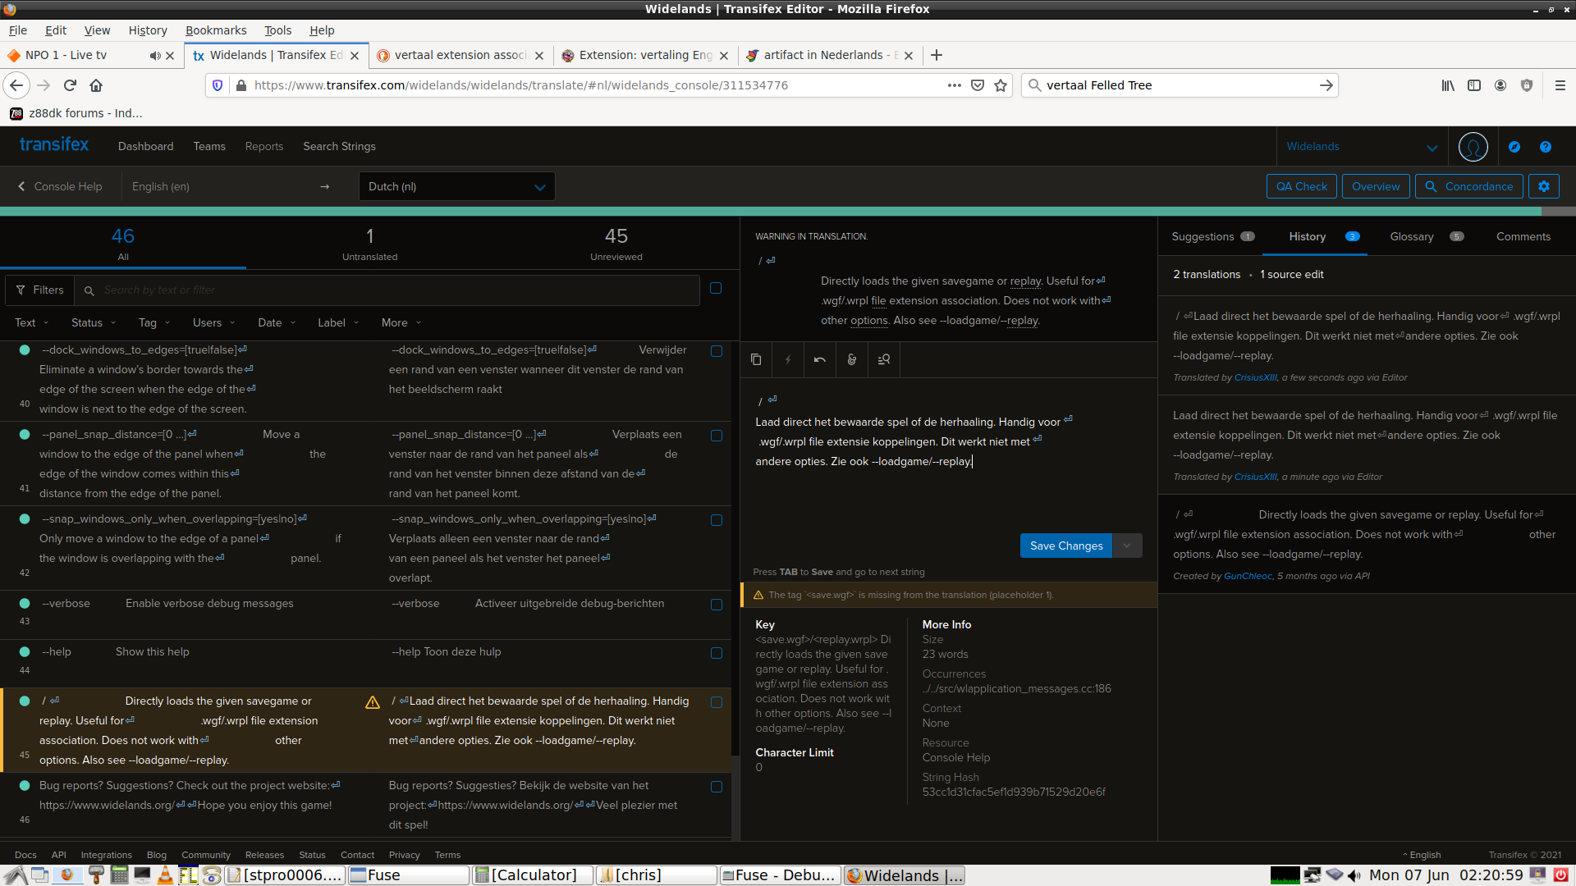Click the search-in-text toolbar icon
Screen dimensions: 1576x886
pos(884,359)
